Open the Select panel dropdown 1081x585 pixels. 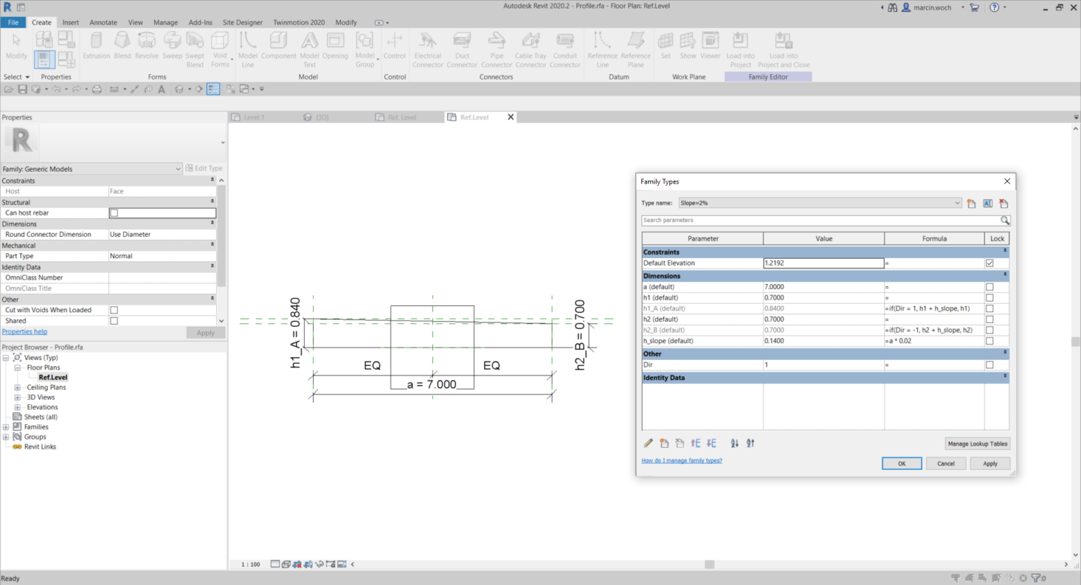17,77
